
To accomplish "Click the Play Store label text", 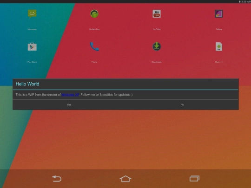I will click(32, 62).
